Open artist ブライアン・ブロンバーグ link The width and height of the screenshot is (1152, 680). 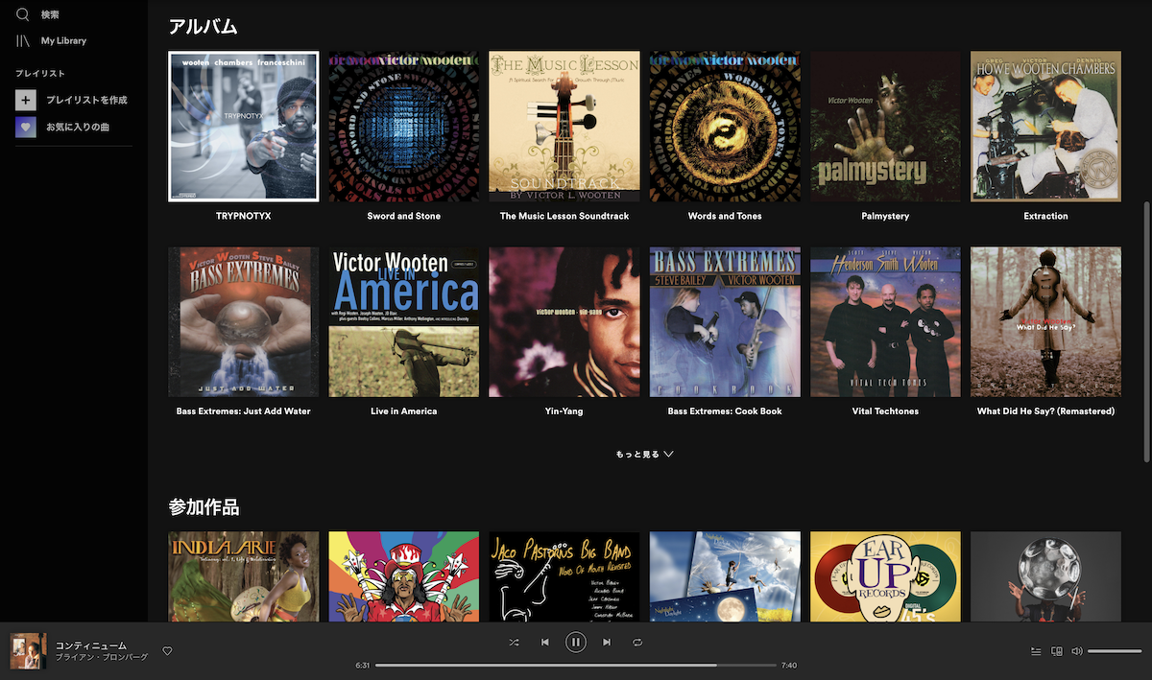click(x=102, y=657)
